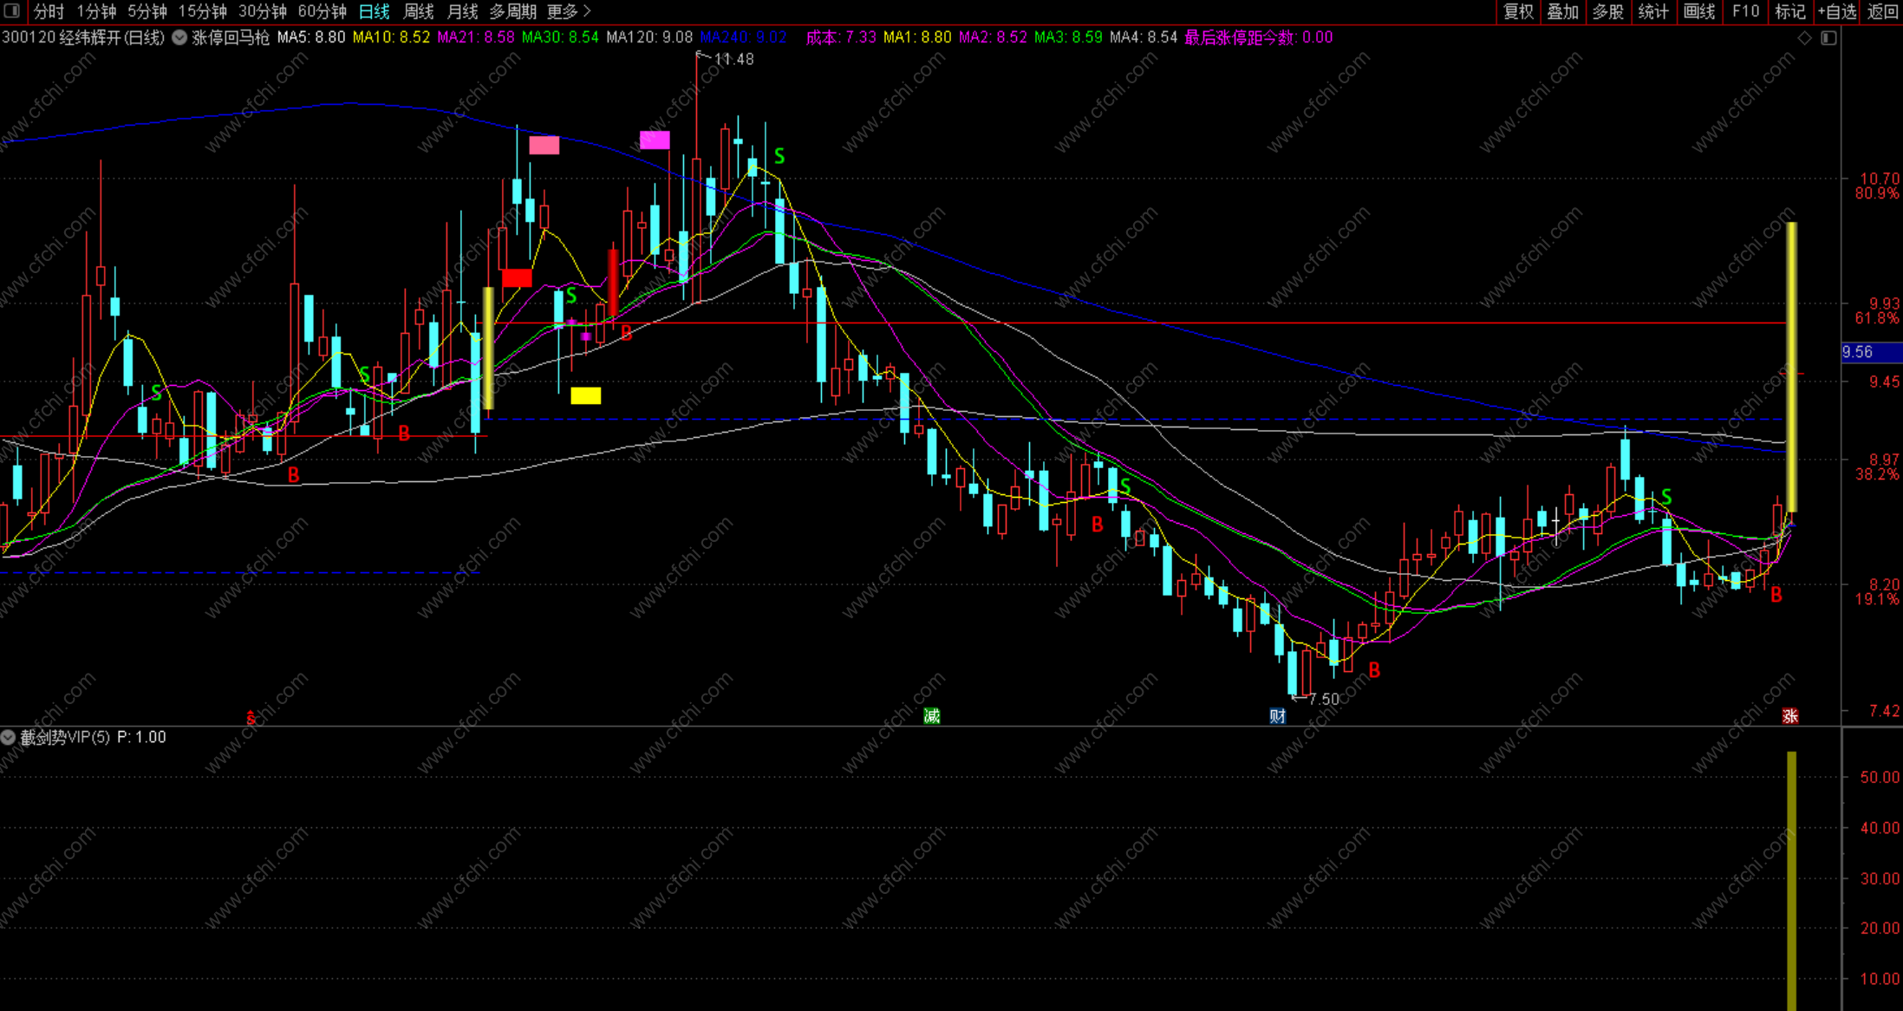Click the 复权 adjustment button
Viewport: 1903px width, 1011px height.
click(1518, 11)
